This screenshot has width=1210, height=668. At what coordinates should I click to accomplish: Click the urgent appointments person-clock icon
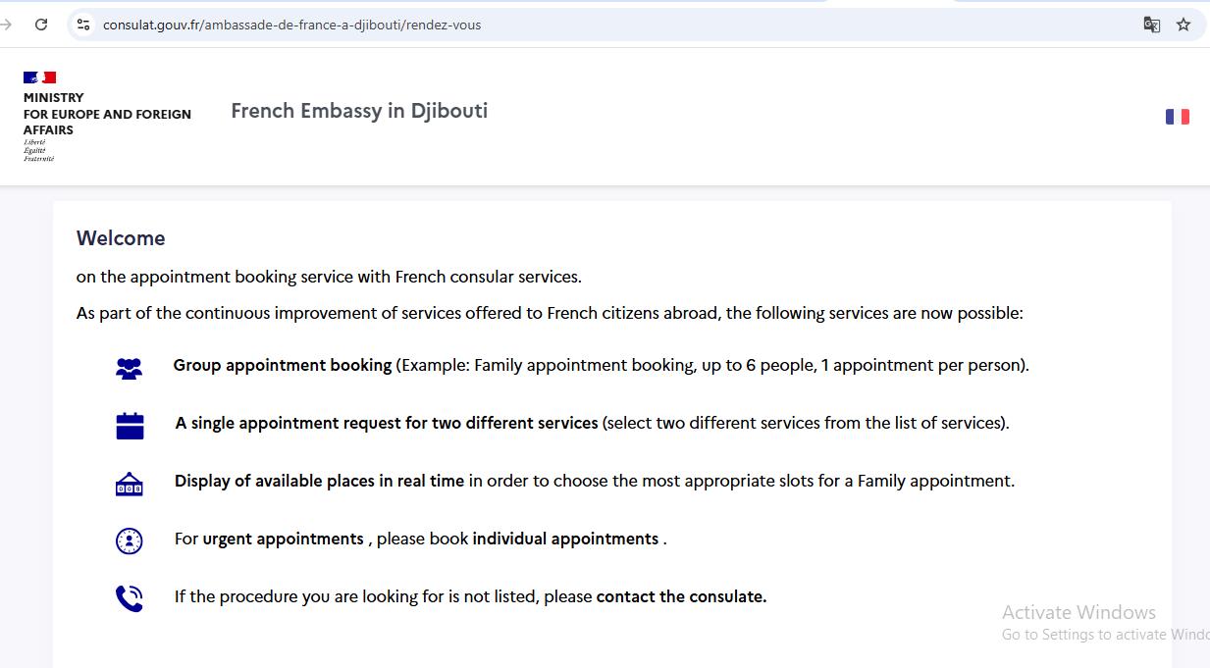pos(129,540)
